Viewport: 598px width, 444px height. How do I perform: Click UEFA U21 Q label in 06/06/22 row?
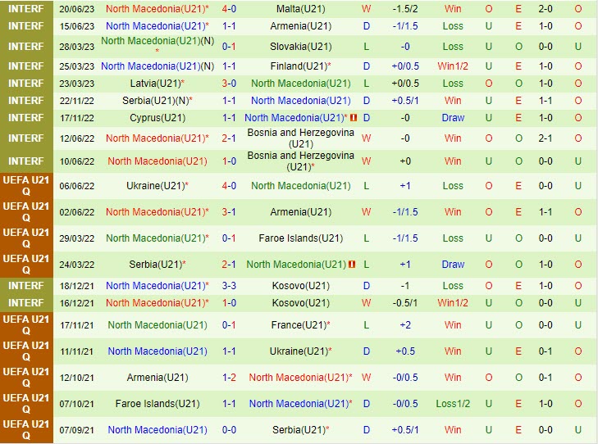[26, 186]
